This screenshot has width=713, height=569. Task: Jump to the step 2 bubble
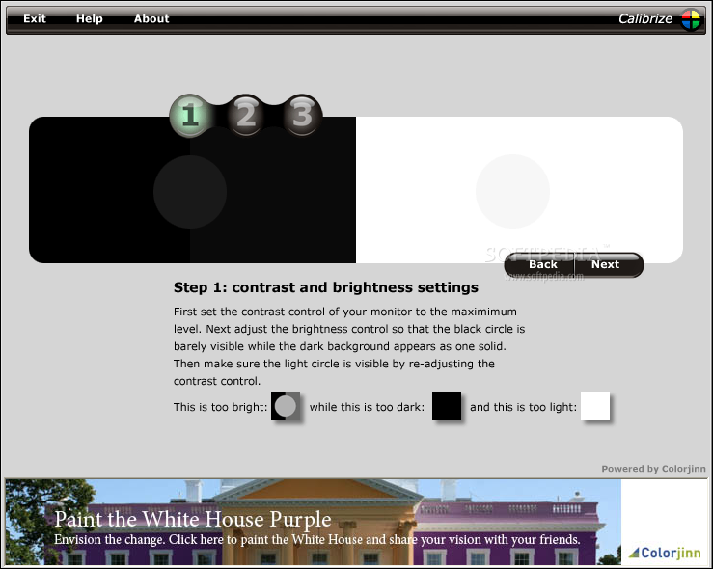tap(246, 115)
